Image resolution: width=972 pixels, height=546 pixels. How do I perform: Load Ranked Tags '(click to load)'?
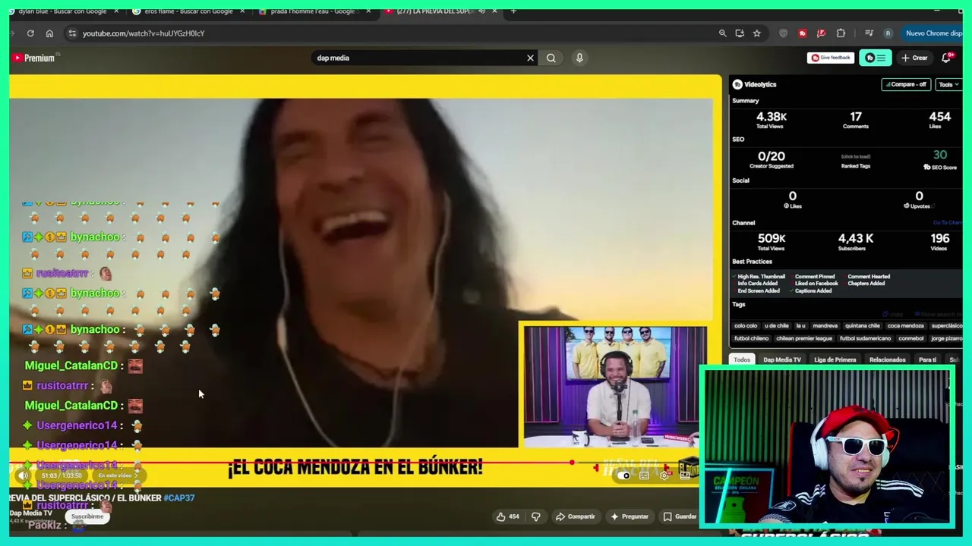(855, 156)
